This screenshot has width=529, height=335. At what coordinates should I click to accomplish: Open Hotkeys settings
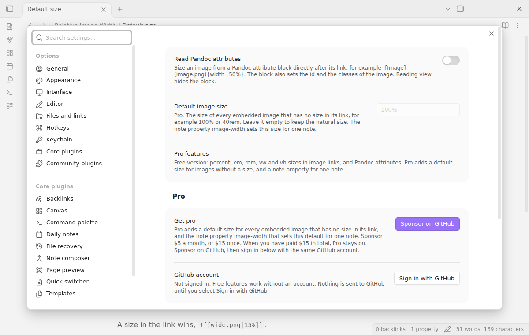tap(82, 128)
